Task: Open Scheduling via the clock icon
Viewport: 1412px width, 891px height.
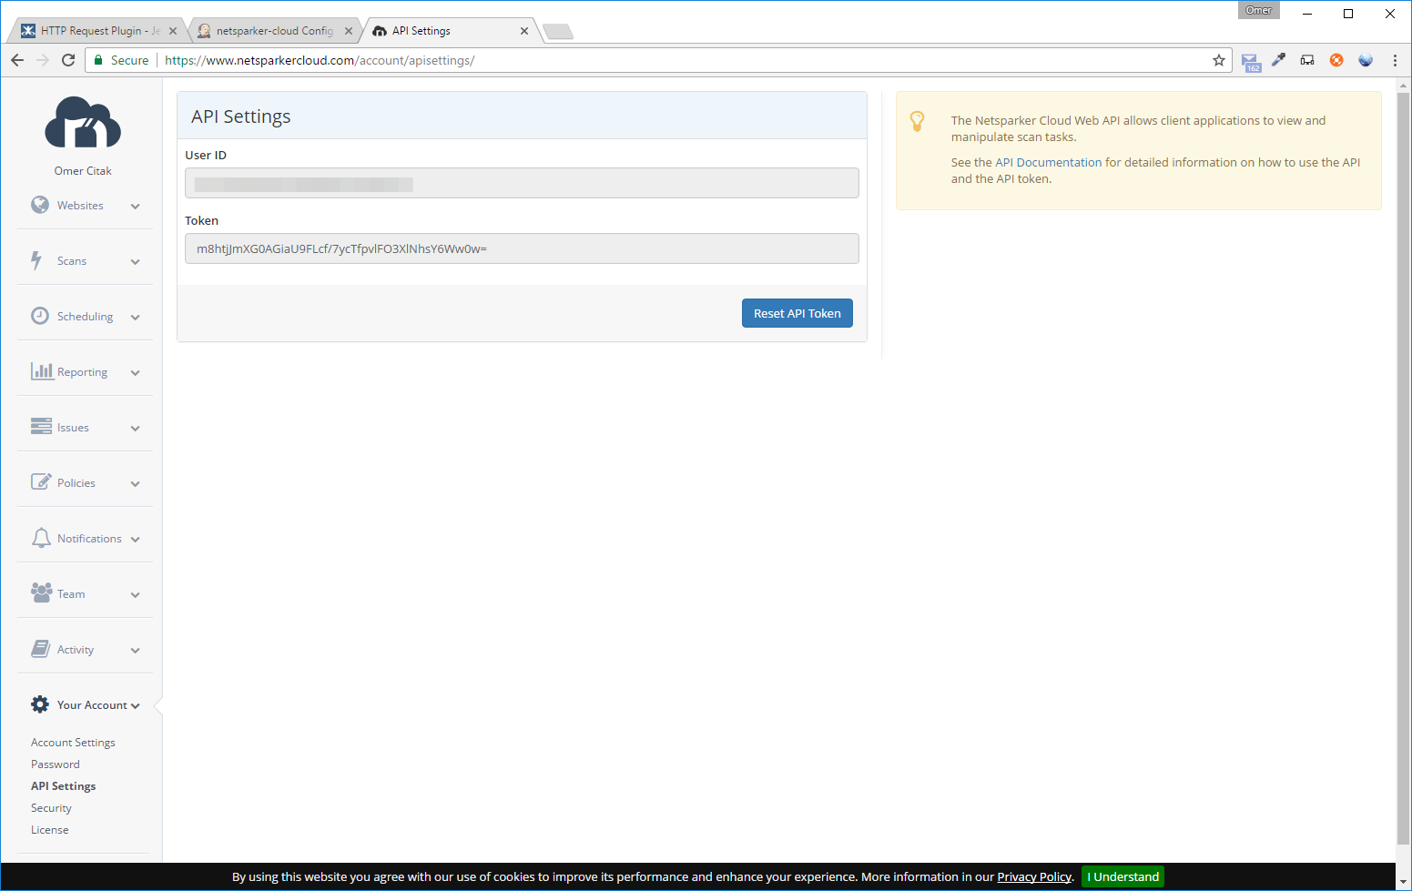Action: click(x=40, y=315)
